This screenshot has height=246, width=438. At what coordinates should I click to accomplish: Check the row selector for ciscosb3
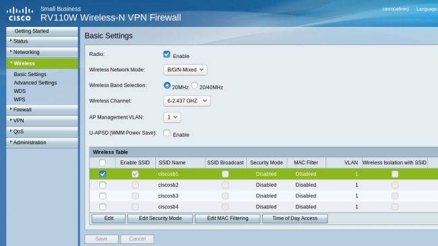(x=102, y=195)
